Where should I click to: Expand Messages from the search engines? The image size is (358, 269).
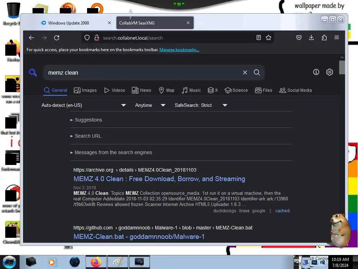coord(111,152)
